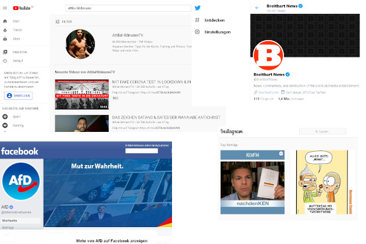Open the YouTube Filter options

pyautogui.click(x=63, y=21)
